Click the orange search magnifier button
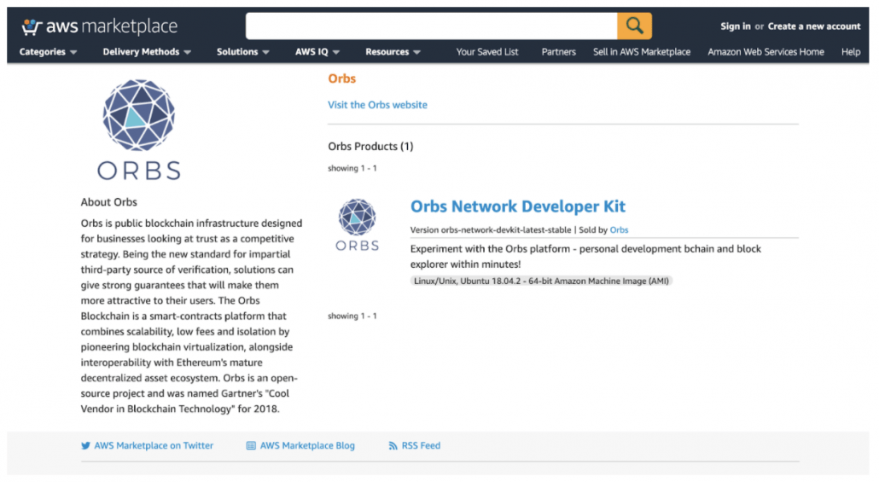879x482 pixels. tap(634, 26)
